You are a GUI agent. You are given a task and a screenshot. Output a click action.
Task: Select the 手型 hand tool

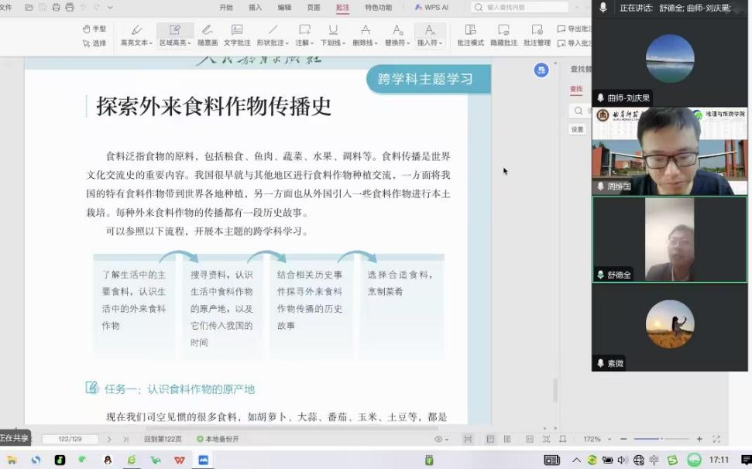pyautogui.click(x=94, y=29)
